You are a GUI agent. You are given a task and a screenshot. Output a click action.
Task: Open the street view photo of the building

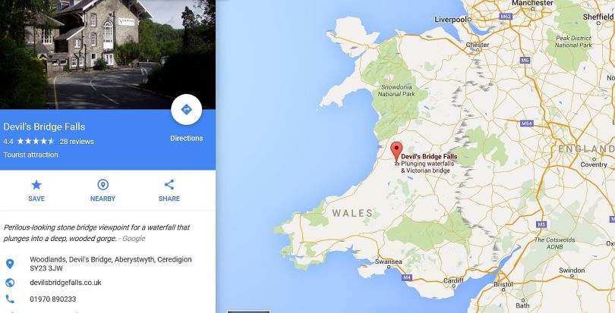108,55
